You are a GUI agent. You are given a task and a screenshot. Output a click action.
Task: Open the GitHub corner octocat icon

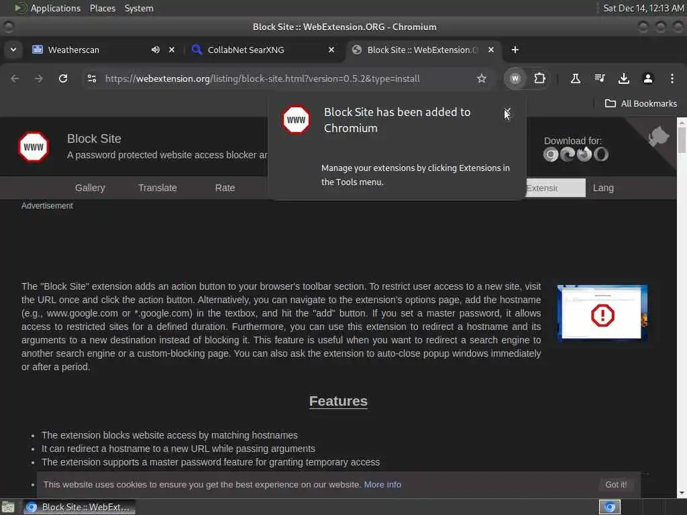click(658, 136)
